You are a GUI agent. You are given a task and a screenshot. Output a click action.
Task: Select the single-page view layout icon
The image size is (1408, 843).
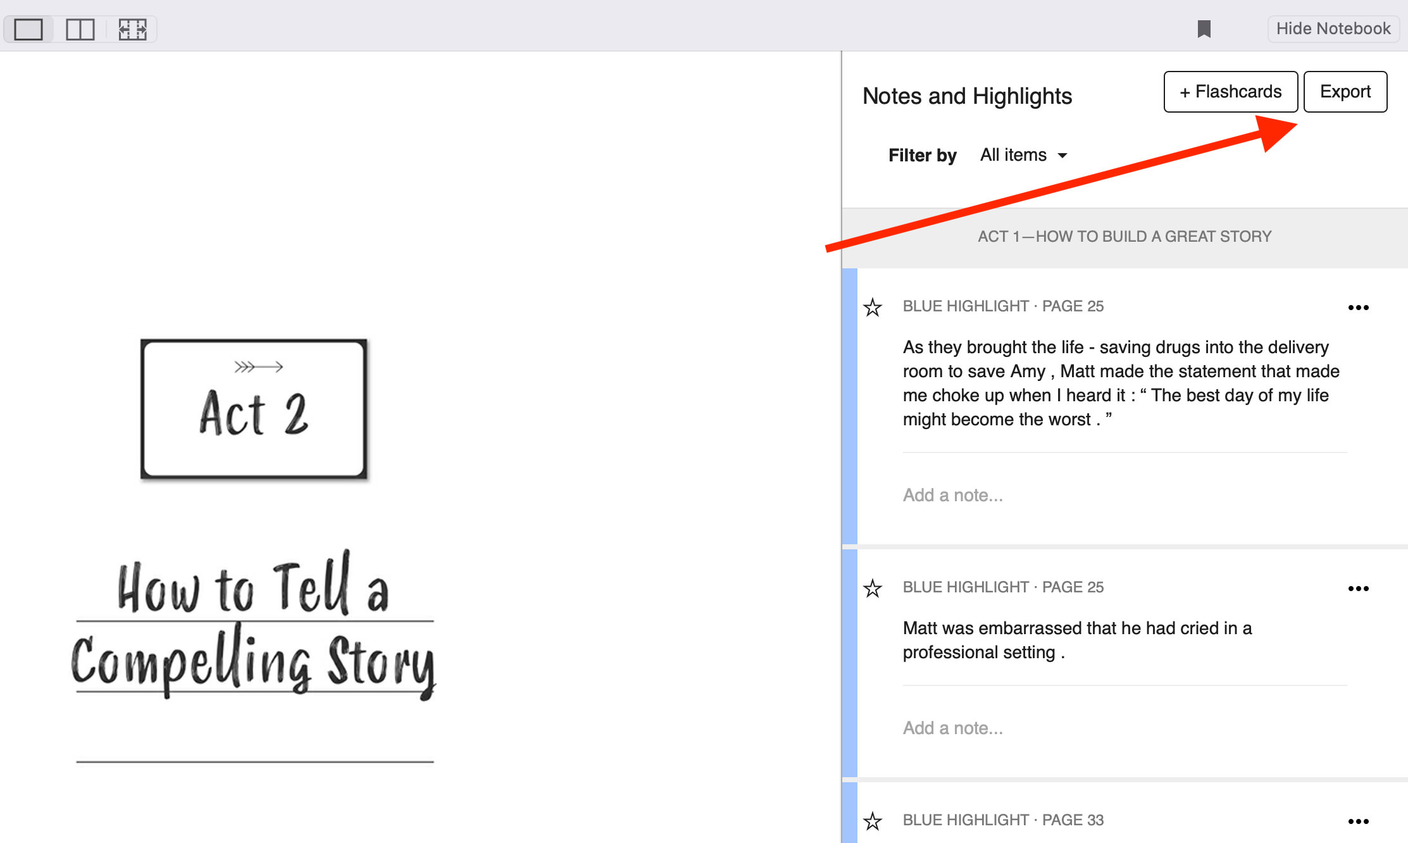[28, 28]
